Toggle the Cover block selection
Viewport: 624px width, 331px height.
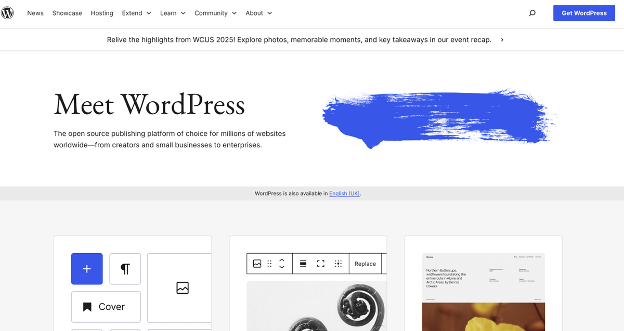tap(106, 307)
